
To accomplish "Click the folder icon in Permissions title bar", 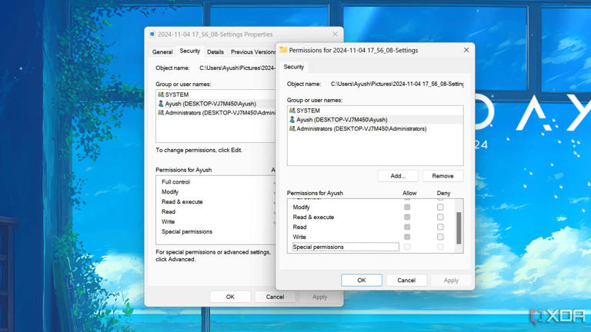I will click(x=283, y=51).
